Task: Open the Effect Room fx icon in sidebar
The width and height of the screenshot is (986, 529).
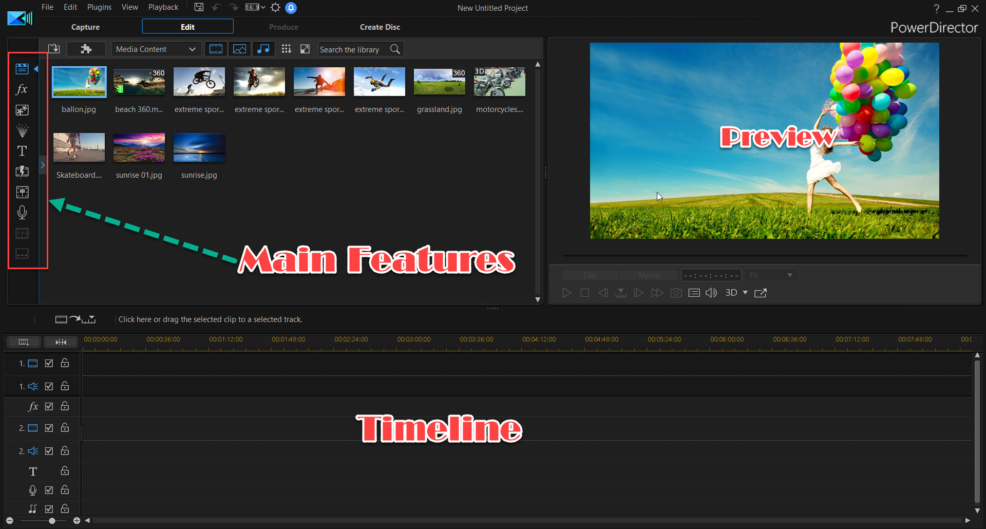Action: (22, 89)
